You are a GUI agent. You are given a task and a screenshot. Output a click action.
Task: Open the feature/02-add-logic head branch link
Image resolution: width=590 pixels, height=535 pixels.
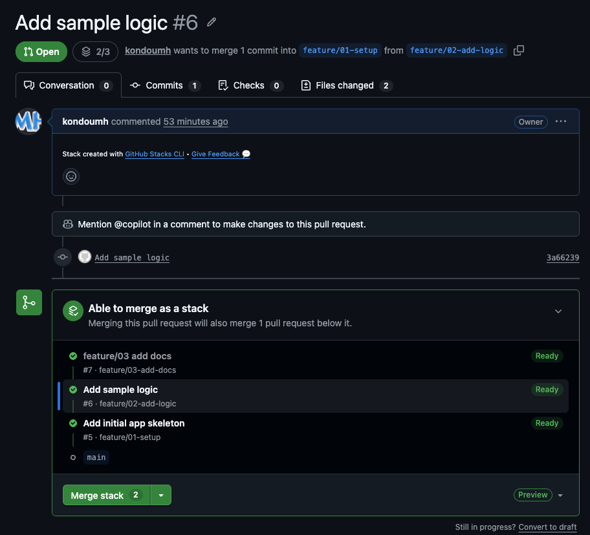tap(457, 50)
